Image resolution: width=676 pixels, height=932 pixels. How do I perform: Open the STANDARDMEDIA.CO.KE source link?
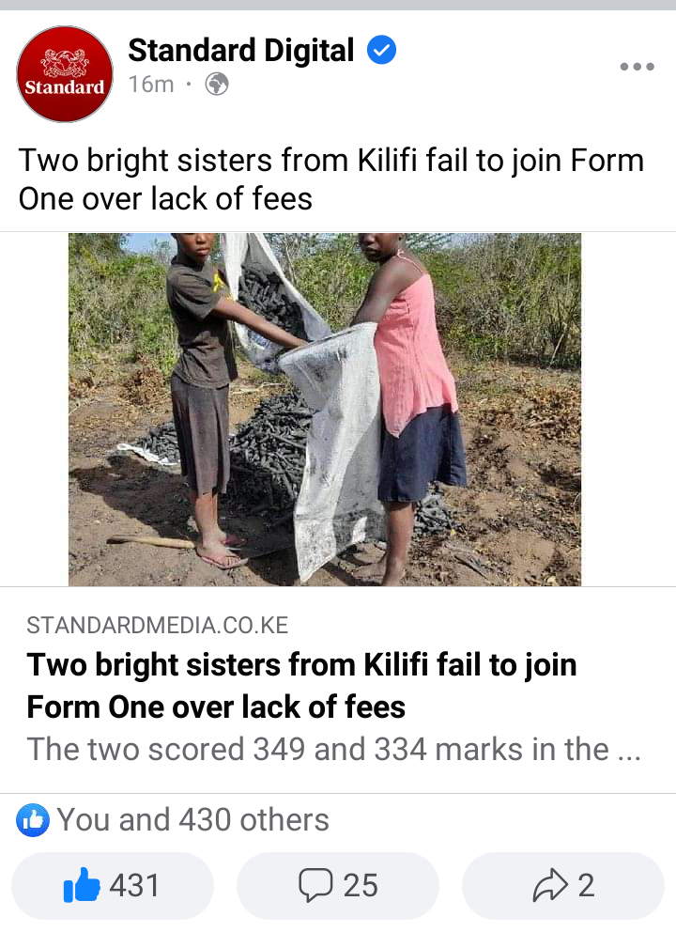[158, 626]
